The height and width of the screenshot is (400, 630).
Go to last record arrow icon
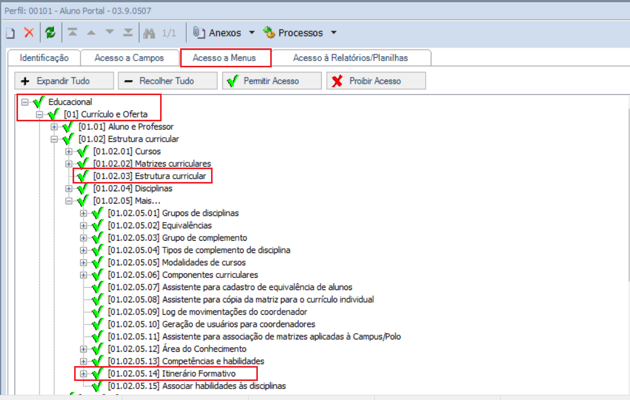pos(128,32)
